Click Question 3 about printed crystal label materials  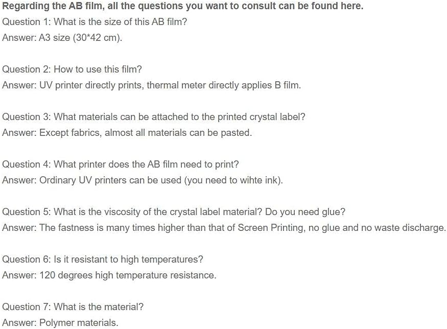(154, 117)
